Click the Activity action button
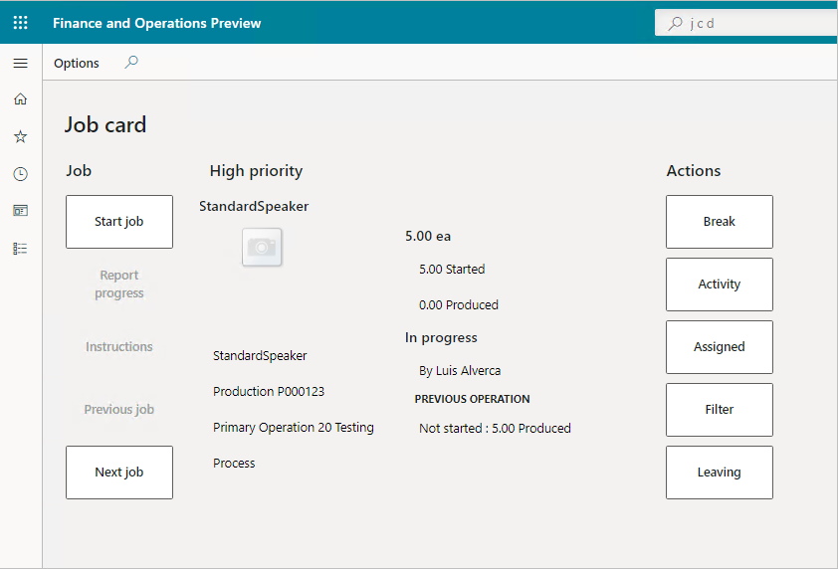Screen dimensions: 838x569 point(720,284)
